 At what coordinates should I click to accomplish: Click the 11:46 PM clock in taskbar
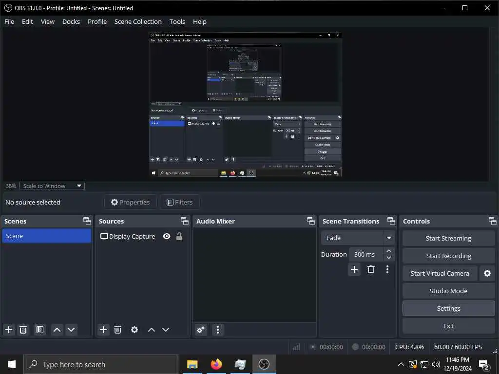click(457, 360)
